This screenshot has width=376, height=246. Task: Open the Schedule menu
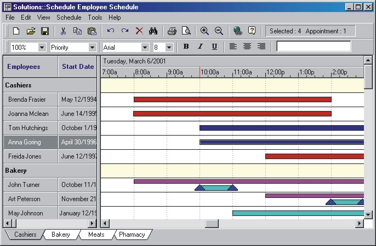coord(69,17)
